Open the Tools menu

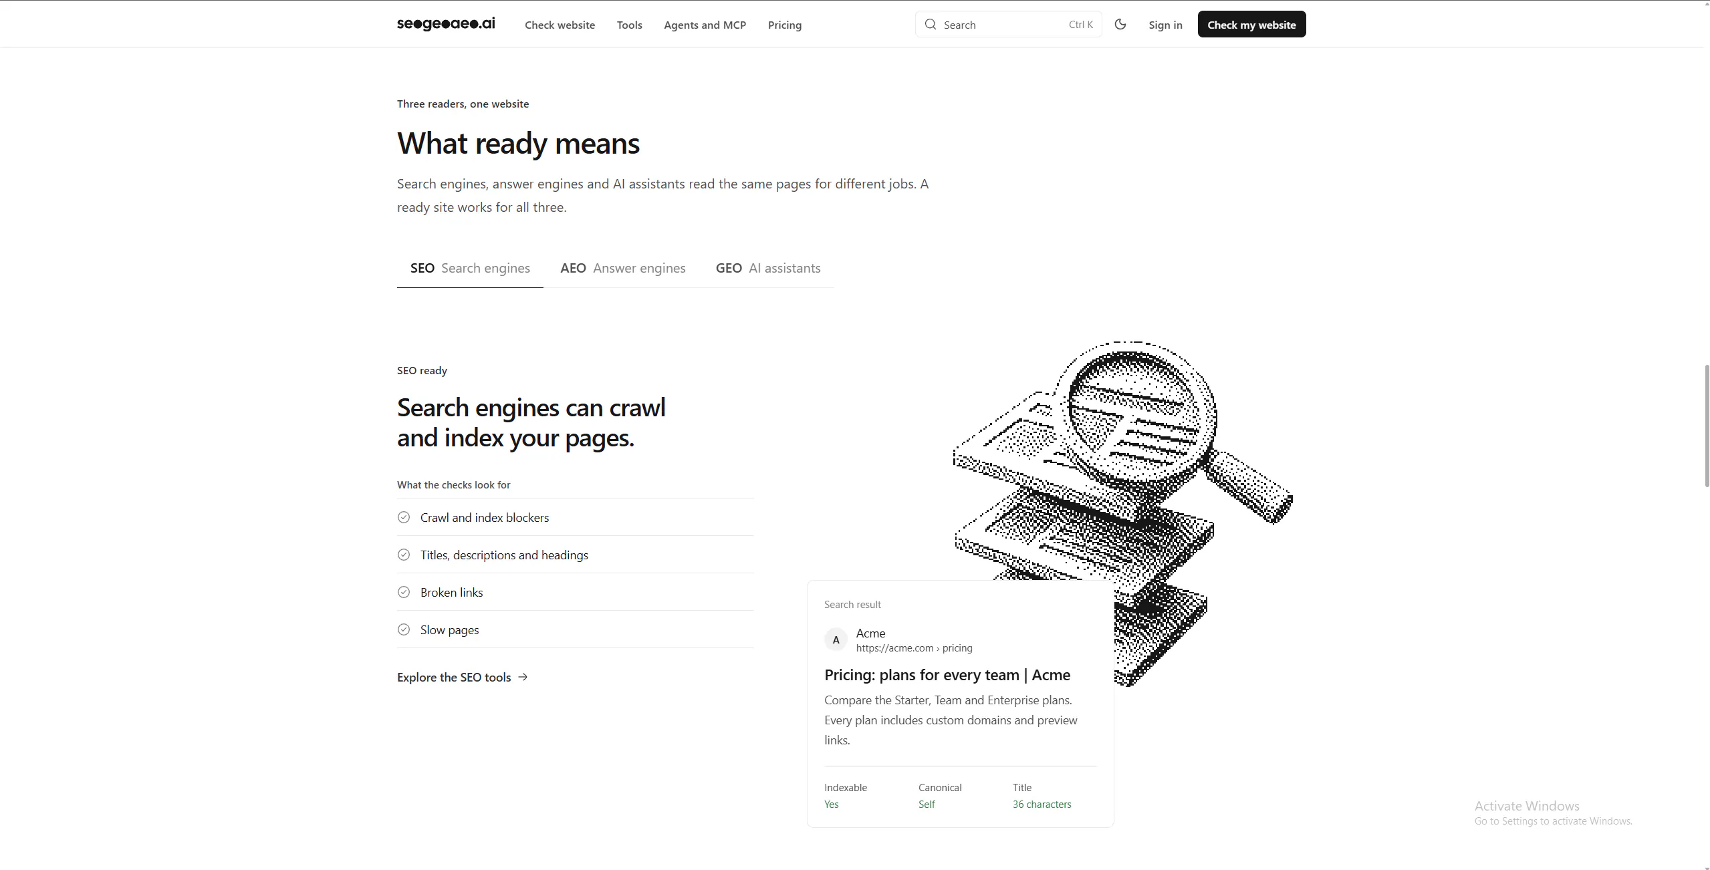pyautogui.click(x=629, y=25)
